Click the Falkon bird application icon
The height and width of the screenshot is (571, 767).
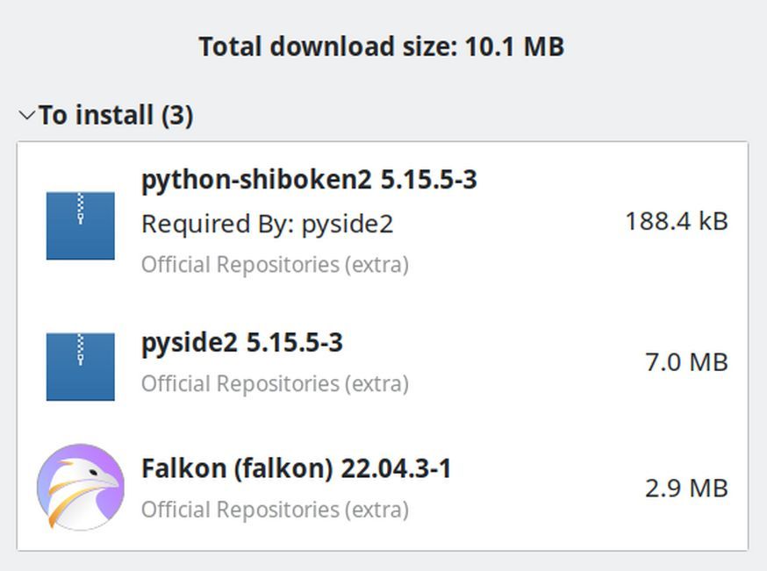point(81,487)
